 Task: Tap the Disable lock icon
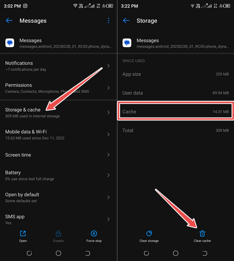[58, 233]
